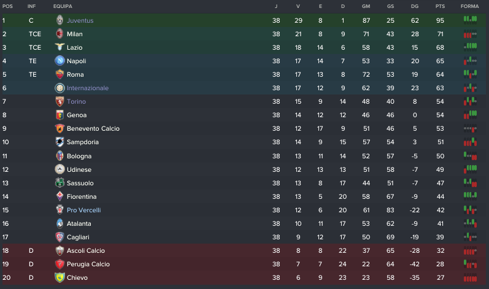Screen dimensions: 489x289
Task: Click the Sampdoria club crest
Action: 60,142
